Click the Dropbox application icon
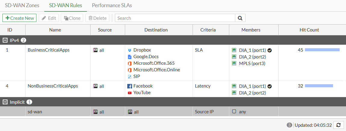 (x=130, y=50)
